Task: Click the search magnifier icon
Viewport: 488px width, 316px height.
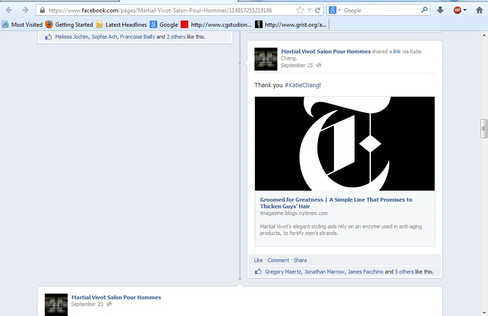Action: 424,10
